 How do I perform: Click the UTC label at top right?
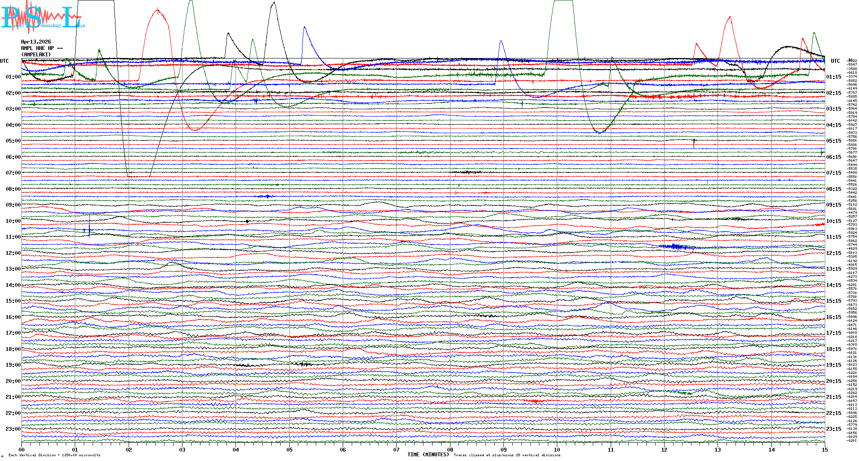835,61
